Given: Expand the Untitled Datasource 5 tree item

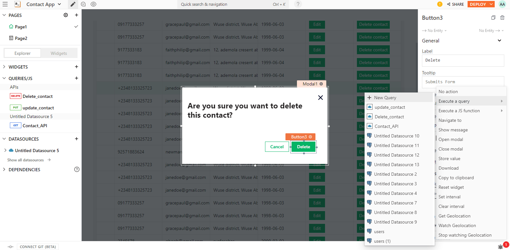Looking at the screenshot, I should click(x=5, y=150).
